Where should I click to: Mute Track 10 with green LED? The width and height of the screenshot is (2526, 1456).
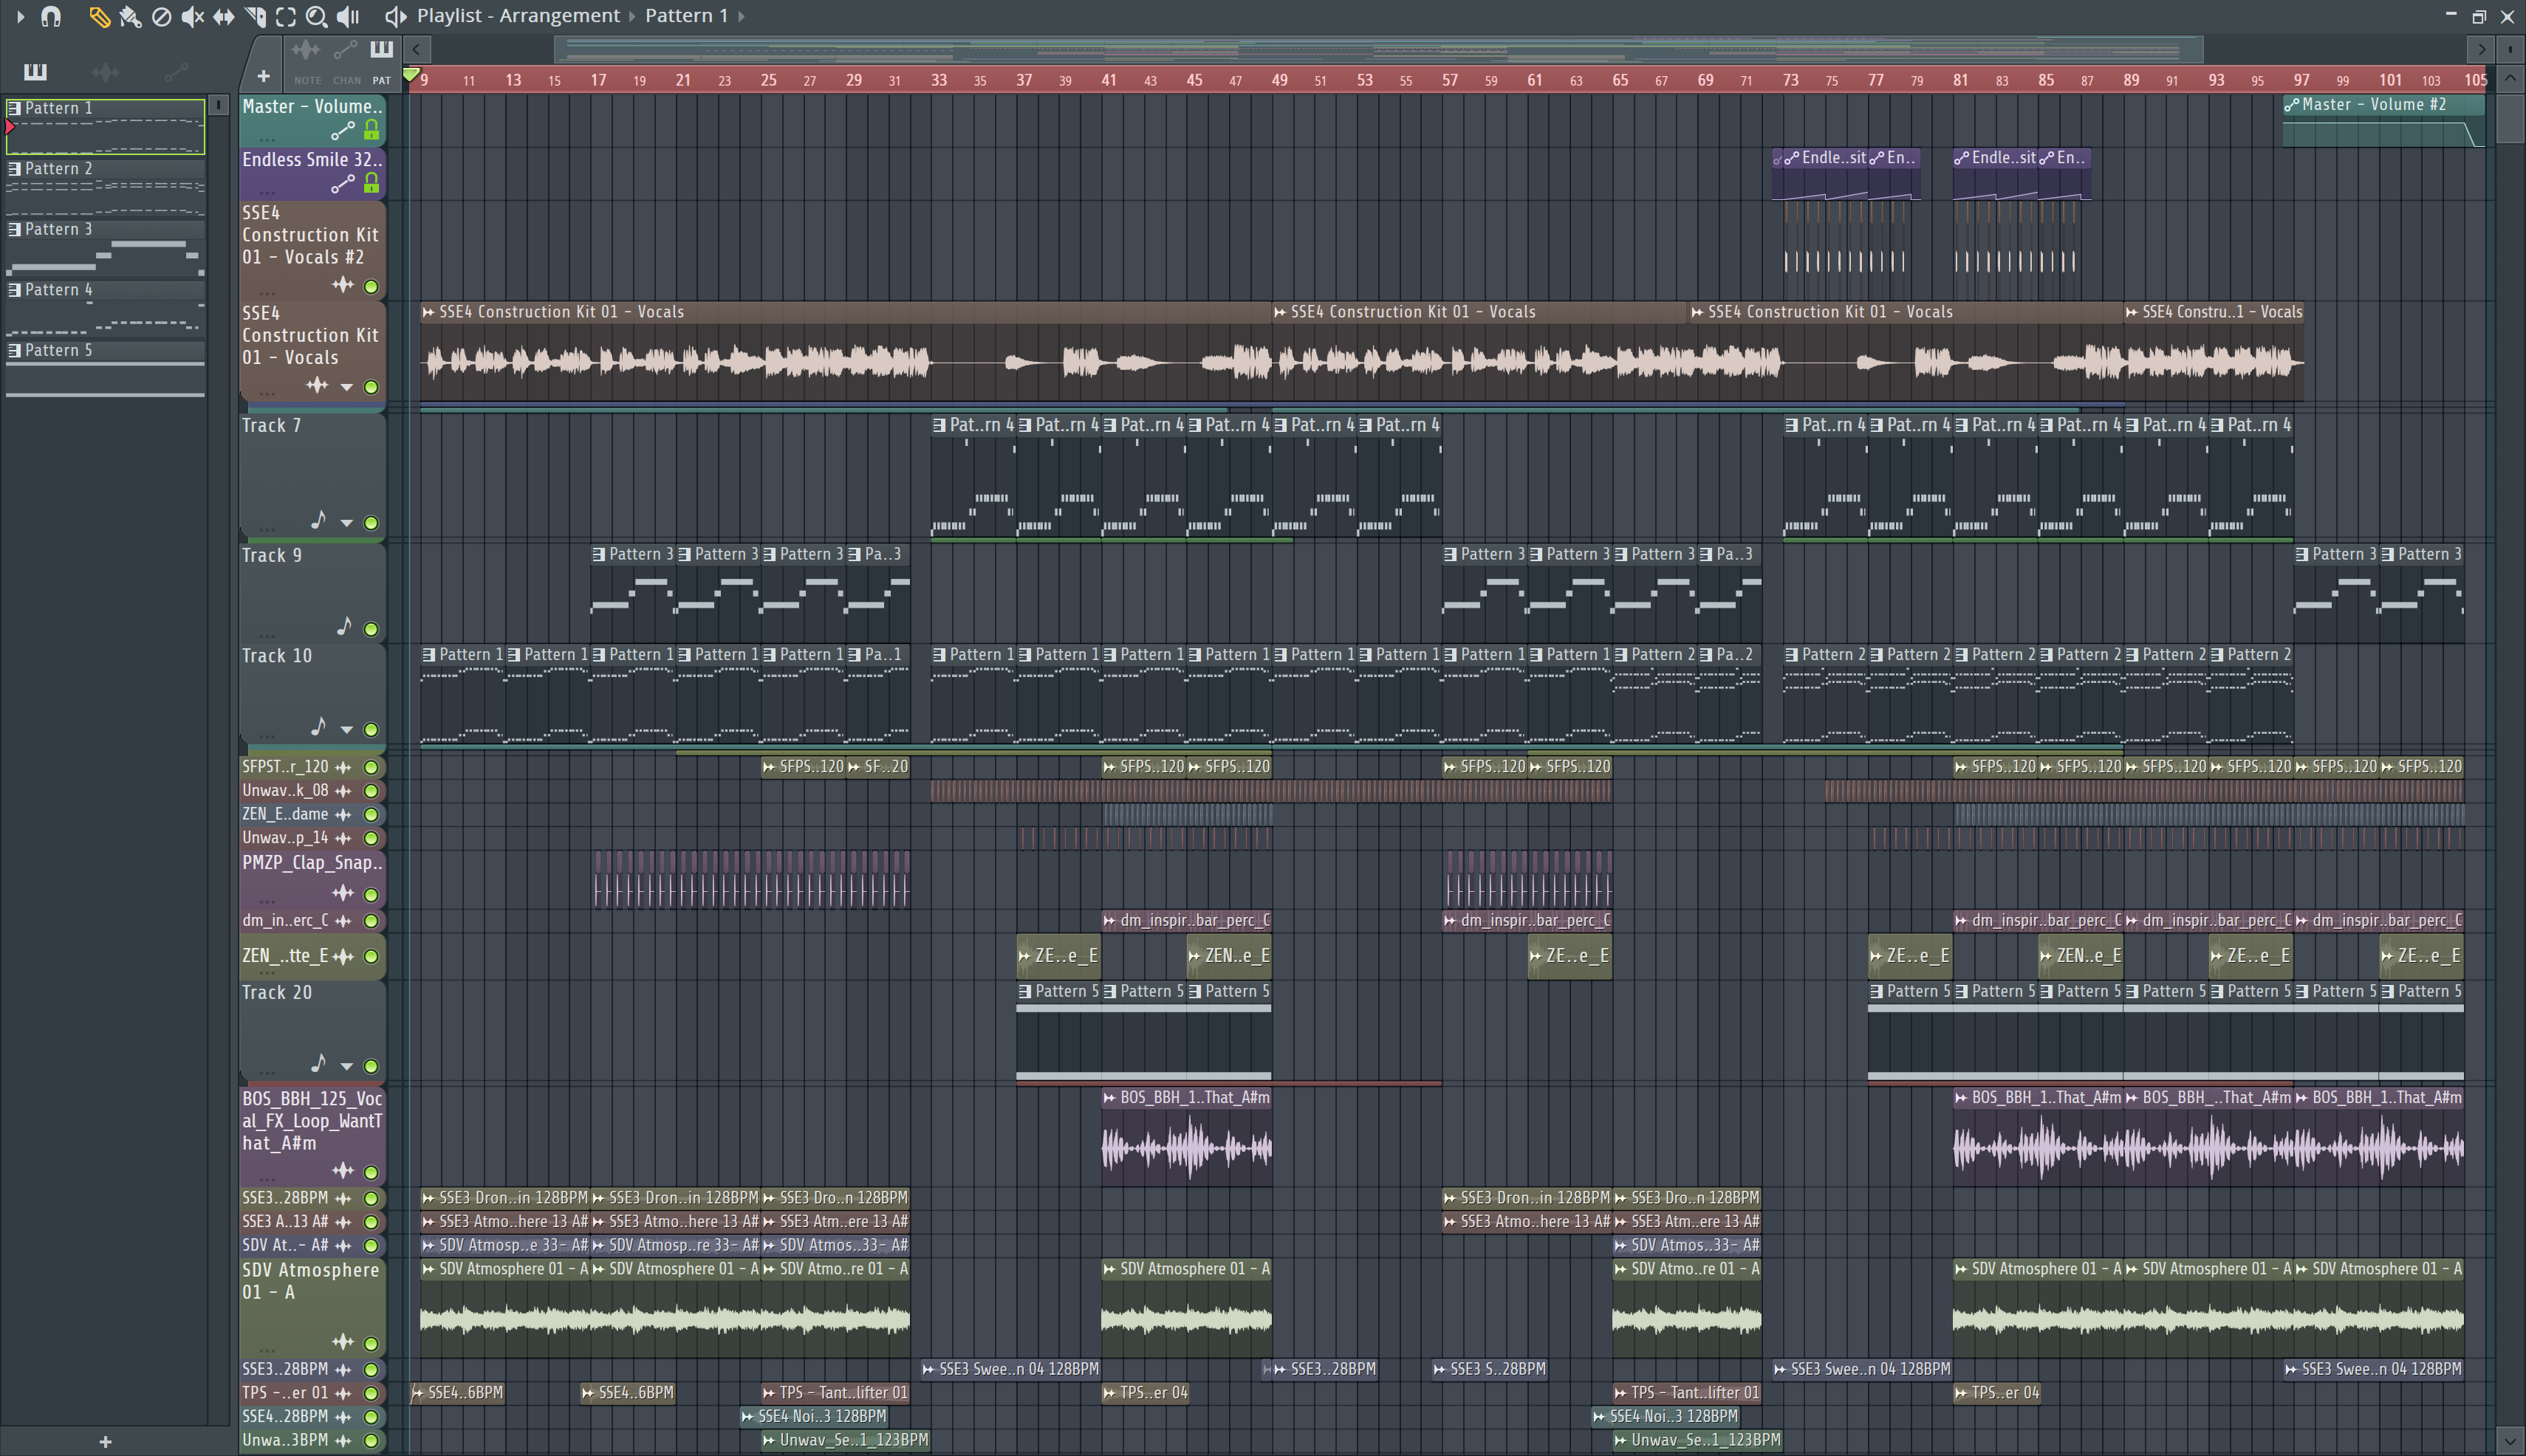click(372, 729)
